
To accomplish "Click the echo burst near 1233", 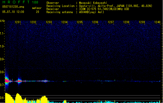I will [x=45, y=81].
